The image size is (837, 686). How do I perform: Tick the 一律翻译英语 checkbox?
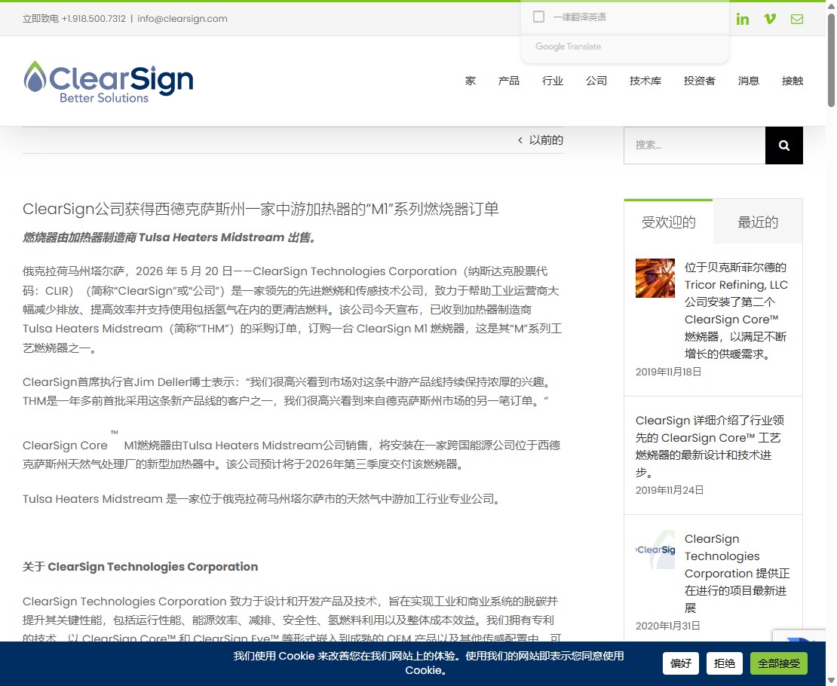538,17
